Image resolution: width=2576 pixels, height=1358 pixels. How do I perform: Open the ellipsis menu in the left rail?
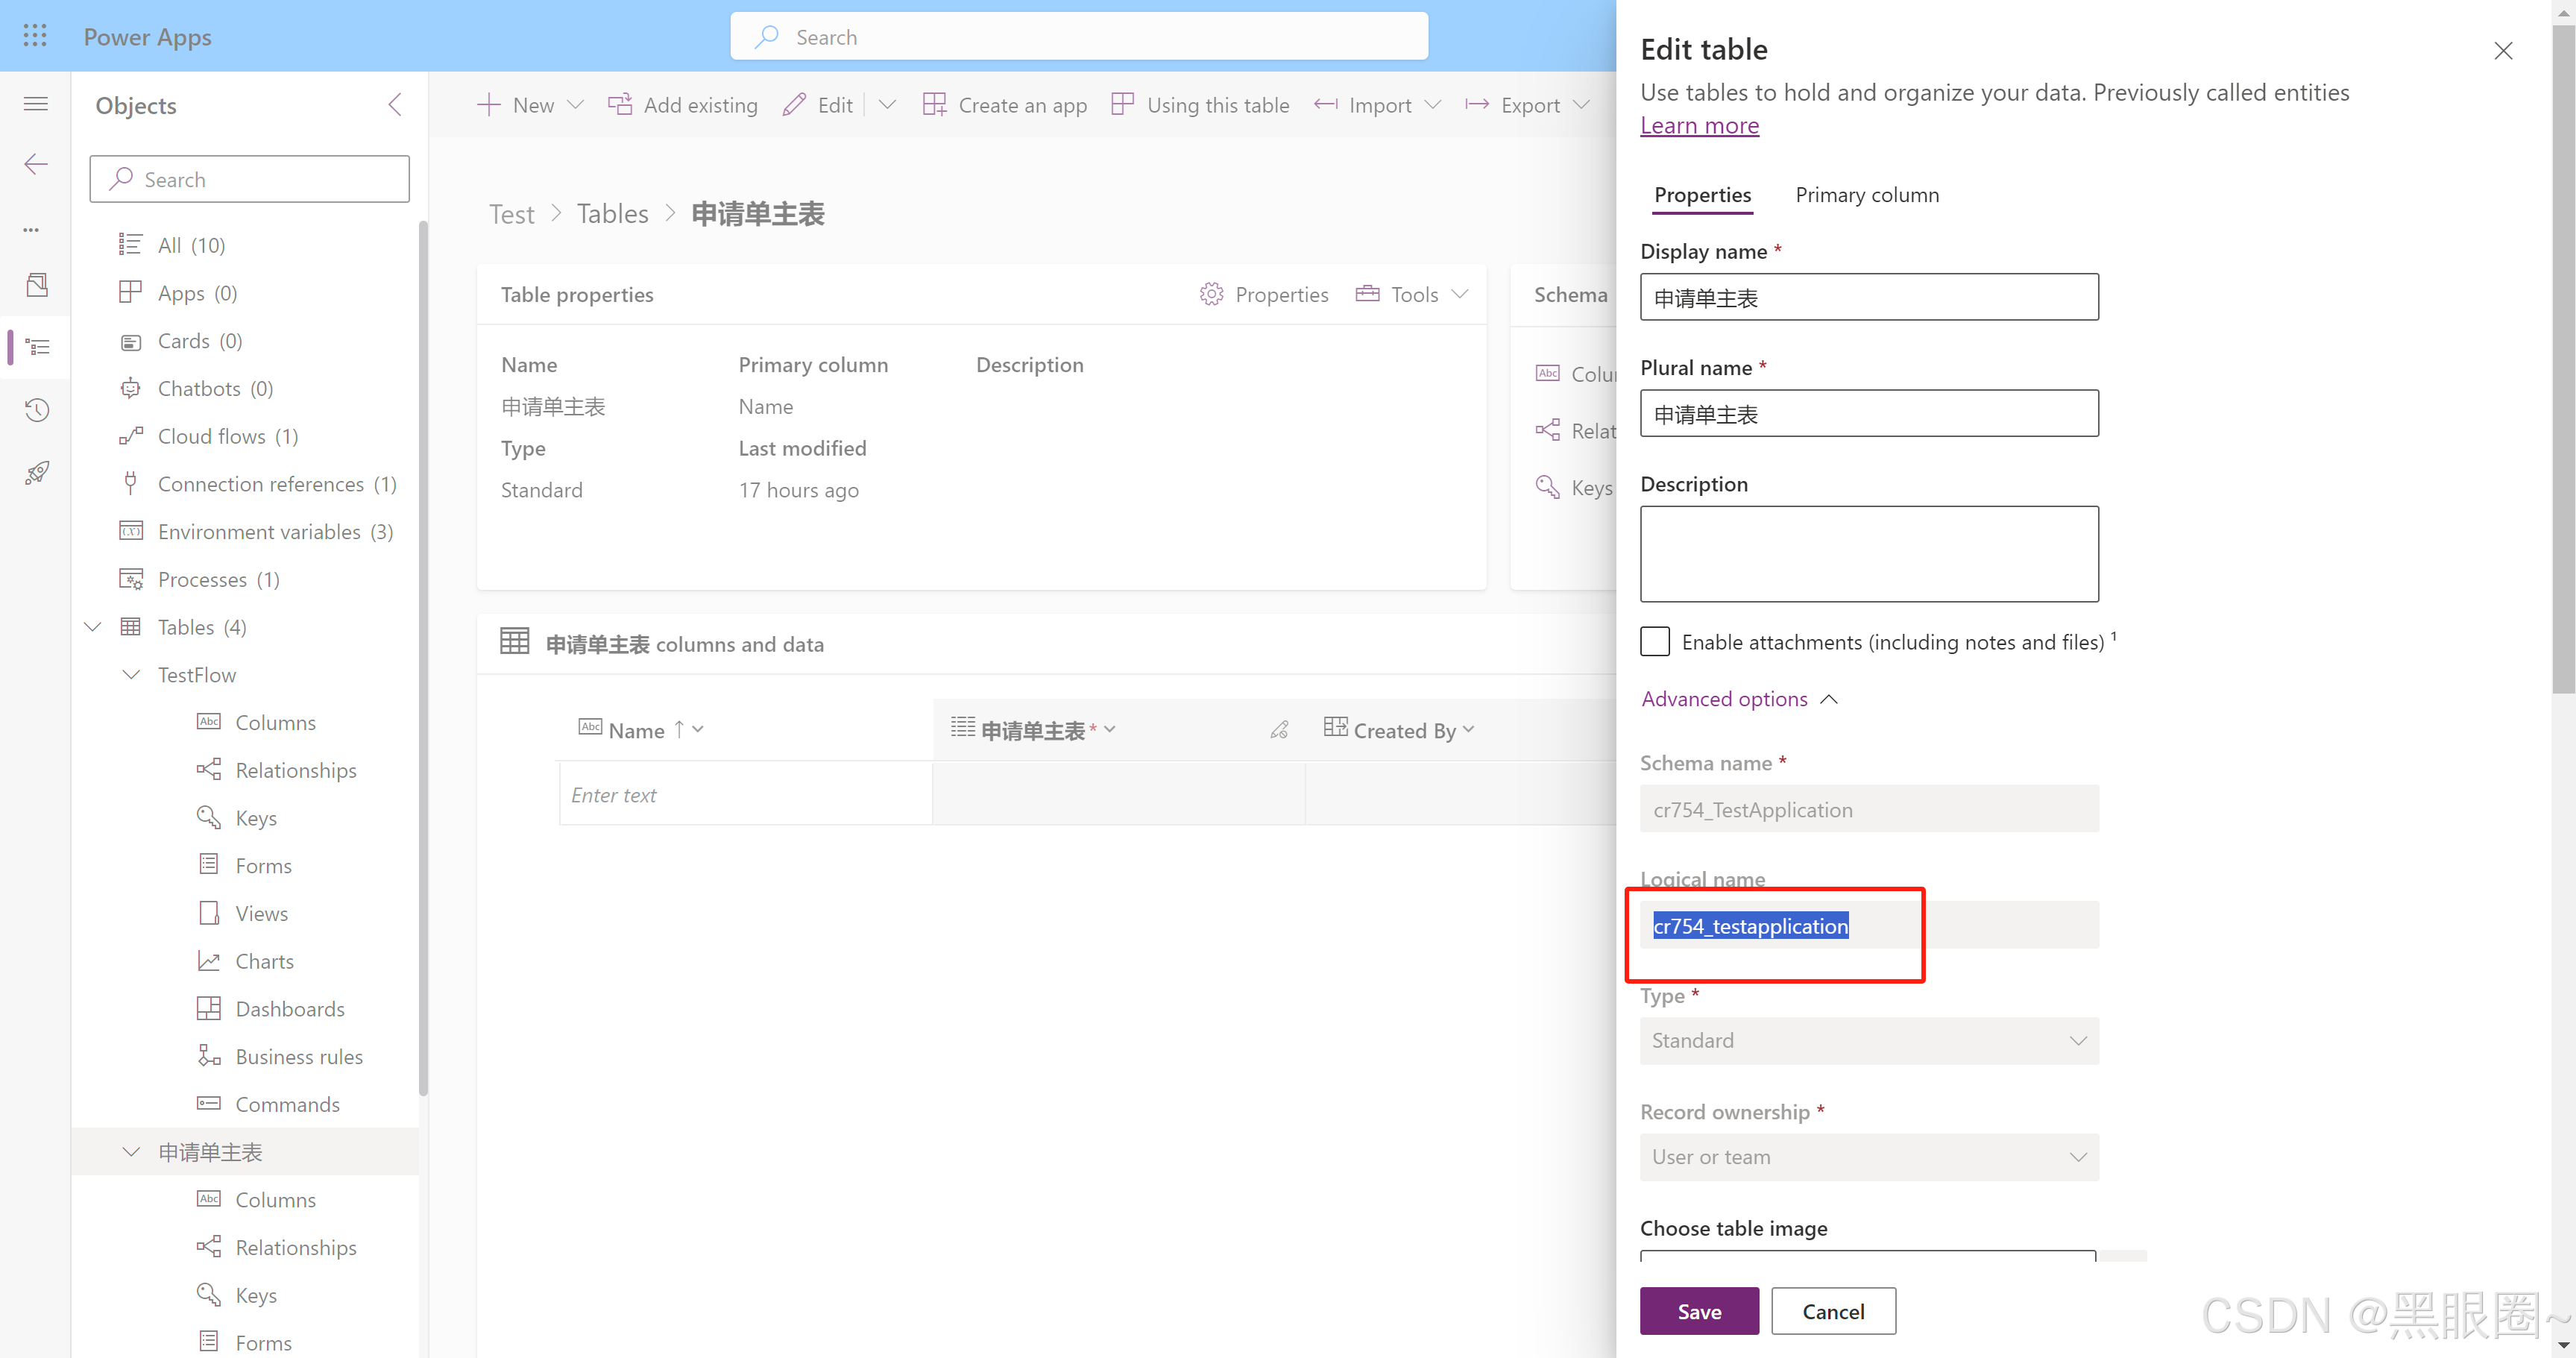pyautogui.click(x=31, y=229)
